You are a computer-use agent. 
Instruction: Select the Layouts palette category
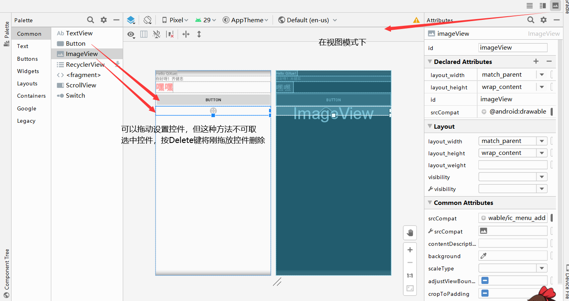pyautogui.click(x=31, y=83)
